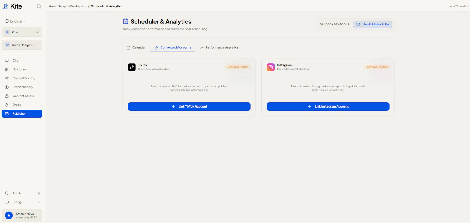Screen dimensions: 470x223
Task: Click the Instagram logo icon
Action: 271,67
